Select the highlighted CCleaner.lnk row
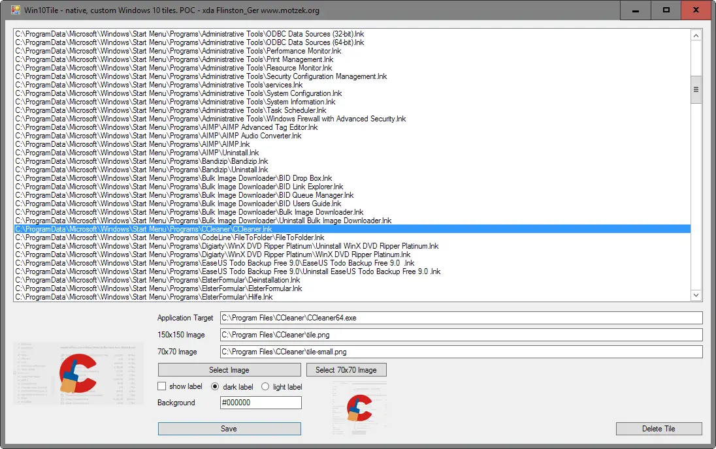This screenshot has height=449, width=716. (x=352, y=229)
